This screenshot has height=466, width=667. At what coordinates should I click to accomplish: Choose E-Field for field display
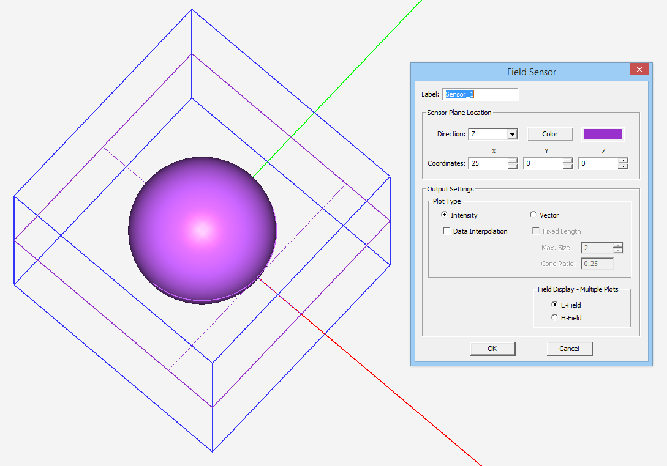click(555, 305)
